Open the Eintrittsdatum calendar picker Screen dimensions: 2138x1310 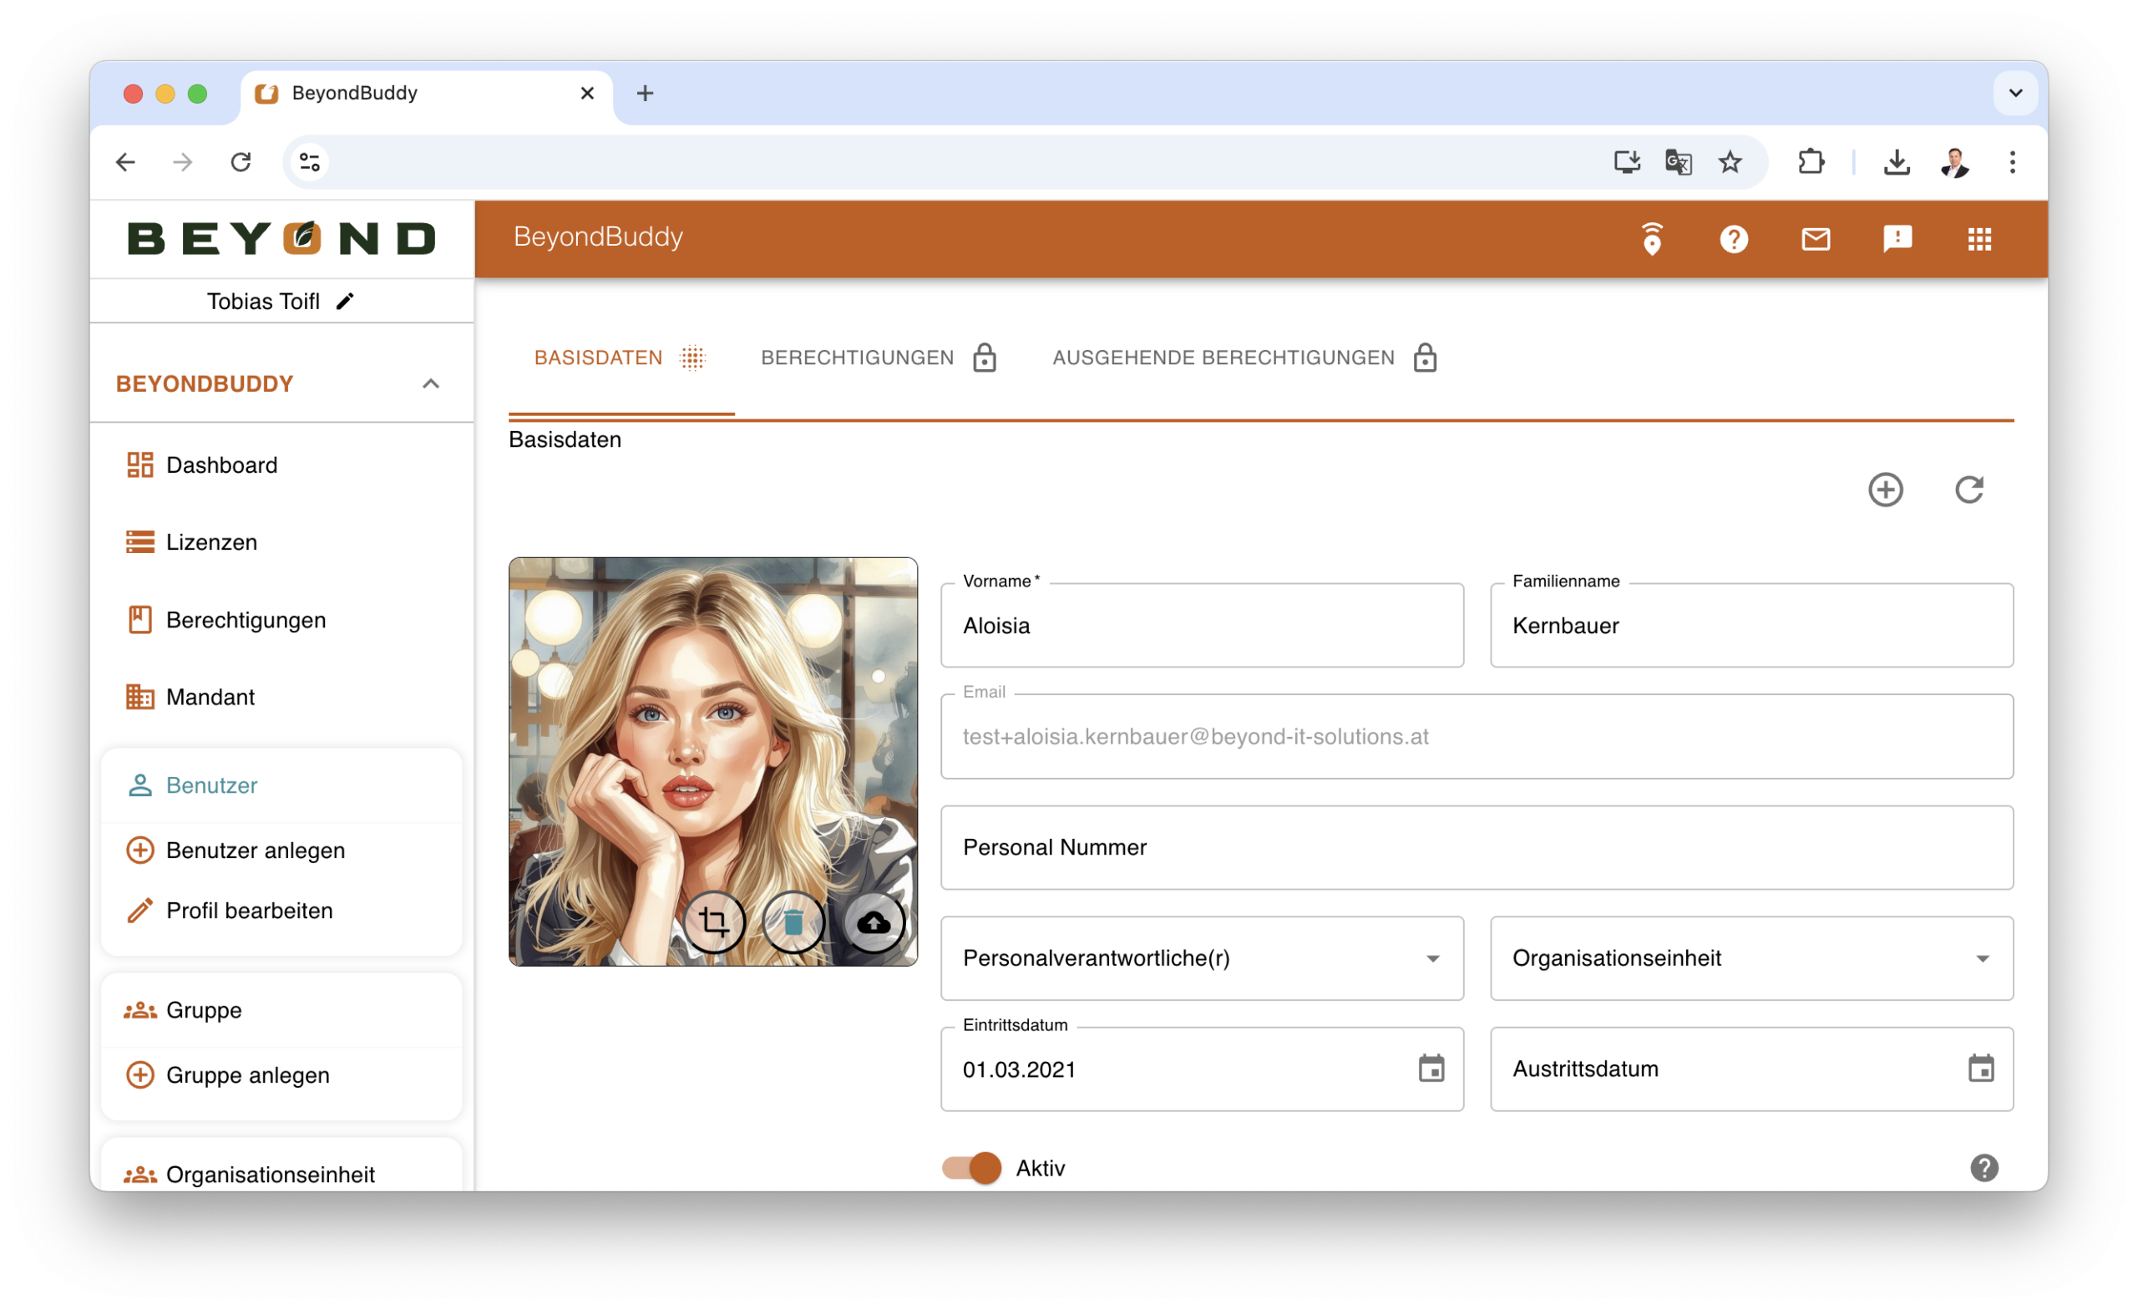1431,1069
